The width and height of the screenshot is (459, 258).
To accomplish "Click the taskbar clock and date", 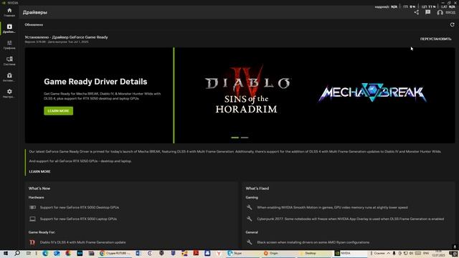I will [438, 253].
